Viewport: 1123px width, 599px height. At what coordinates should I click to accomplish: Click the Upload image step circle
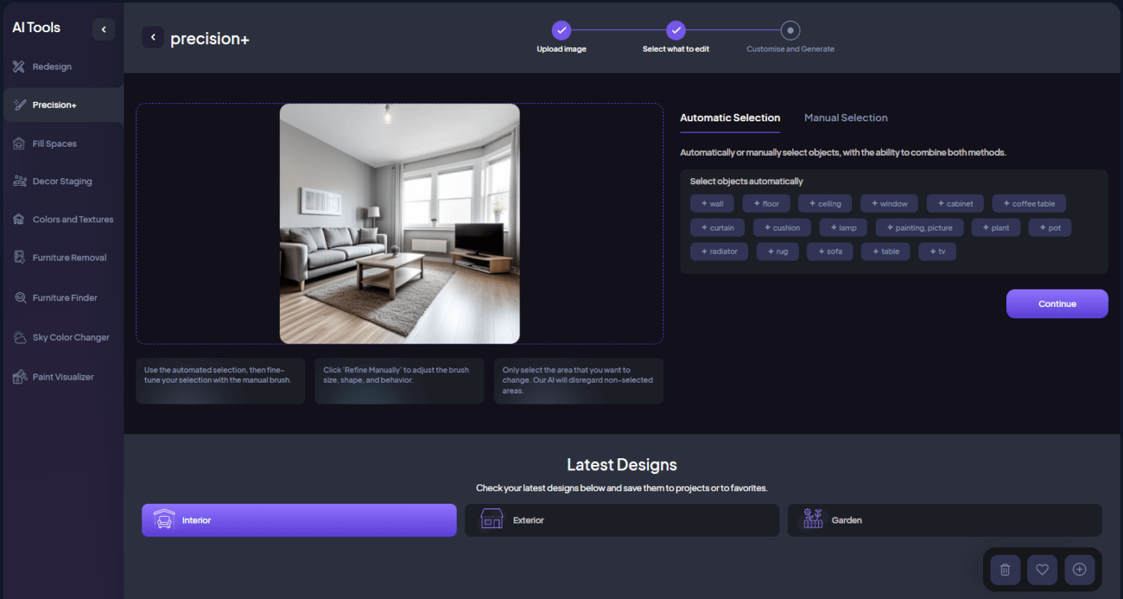[x=561, y=31]
